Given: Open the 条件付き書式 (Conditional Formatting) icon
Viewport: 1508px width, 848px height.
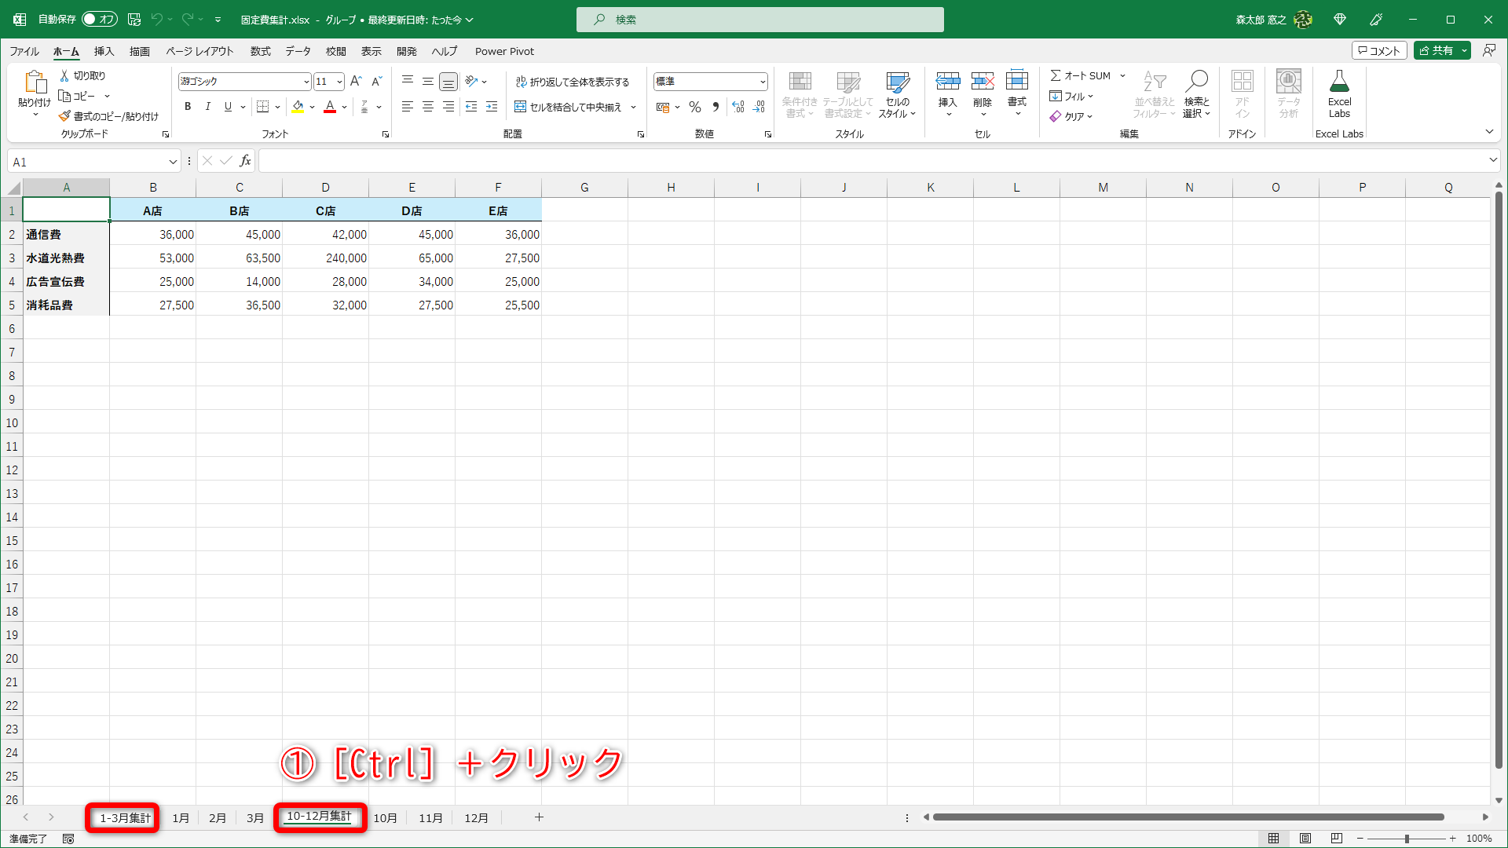Looking at the screenshot, I should tap(800, 94).
